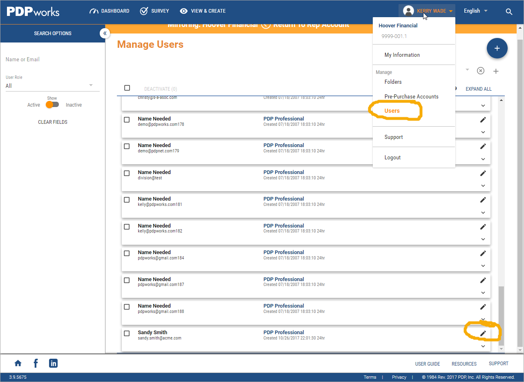
Task: Open the Facebook icon in footer
Action: pos(36,363)
